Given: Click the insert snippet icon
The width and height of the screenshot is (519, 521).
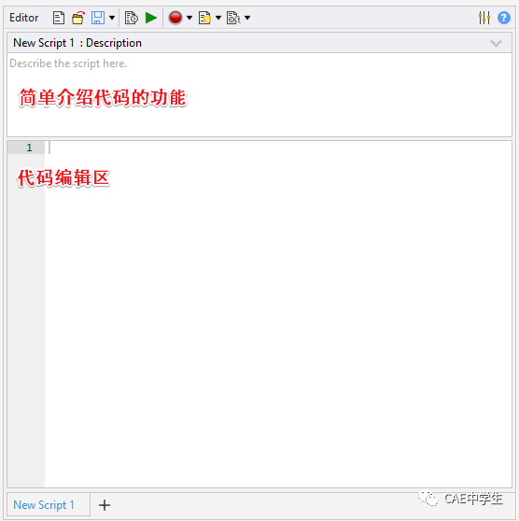Looking at the screenshot, I should (204, 18).
